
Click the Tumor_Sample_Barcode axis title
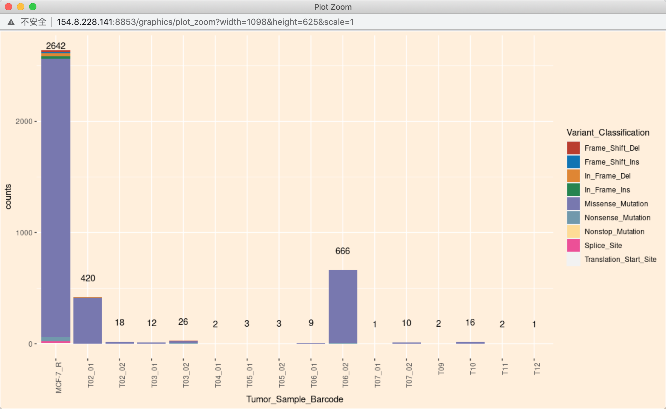(294, 399)
